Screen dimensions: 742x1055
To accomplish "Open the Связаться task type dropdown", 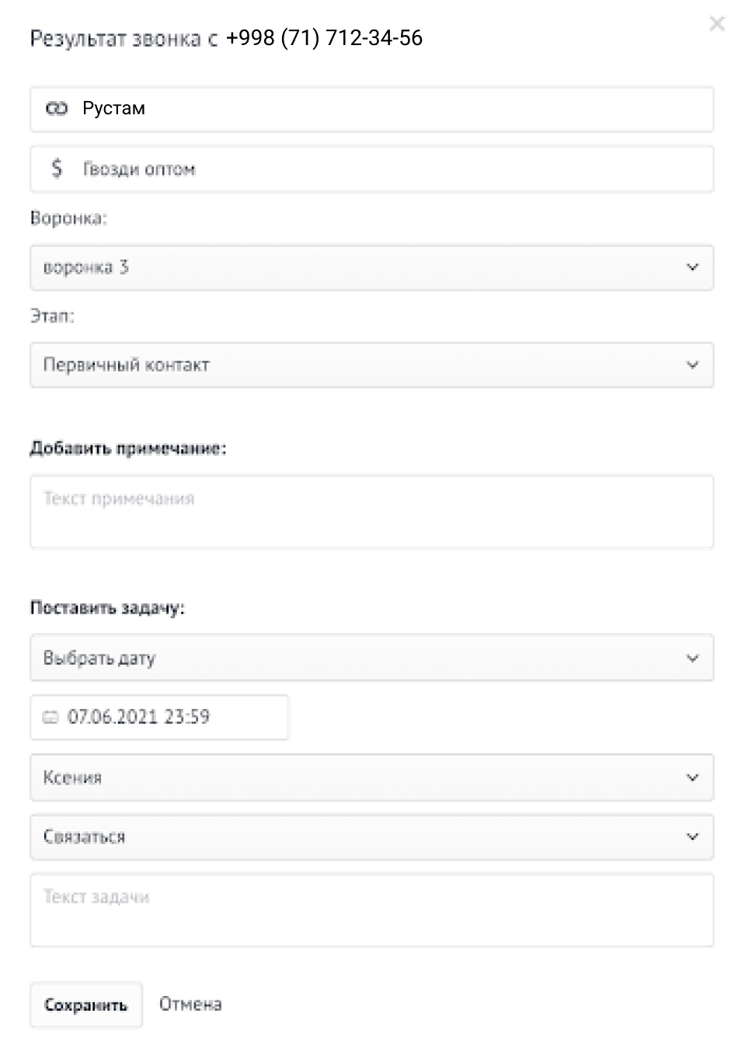I will coord(350,837).
